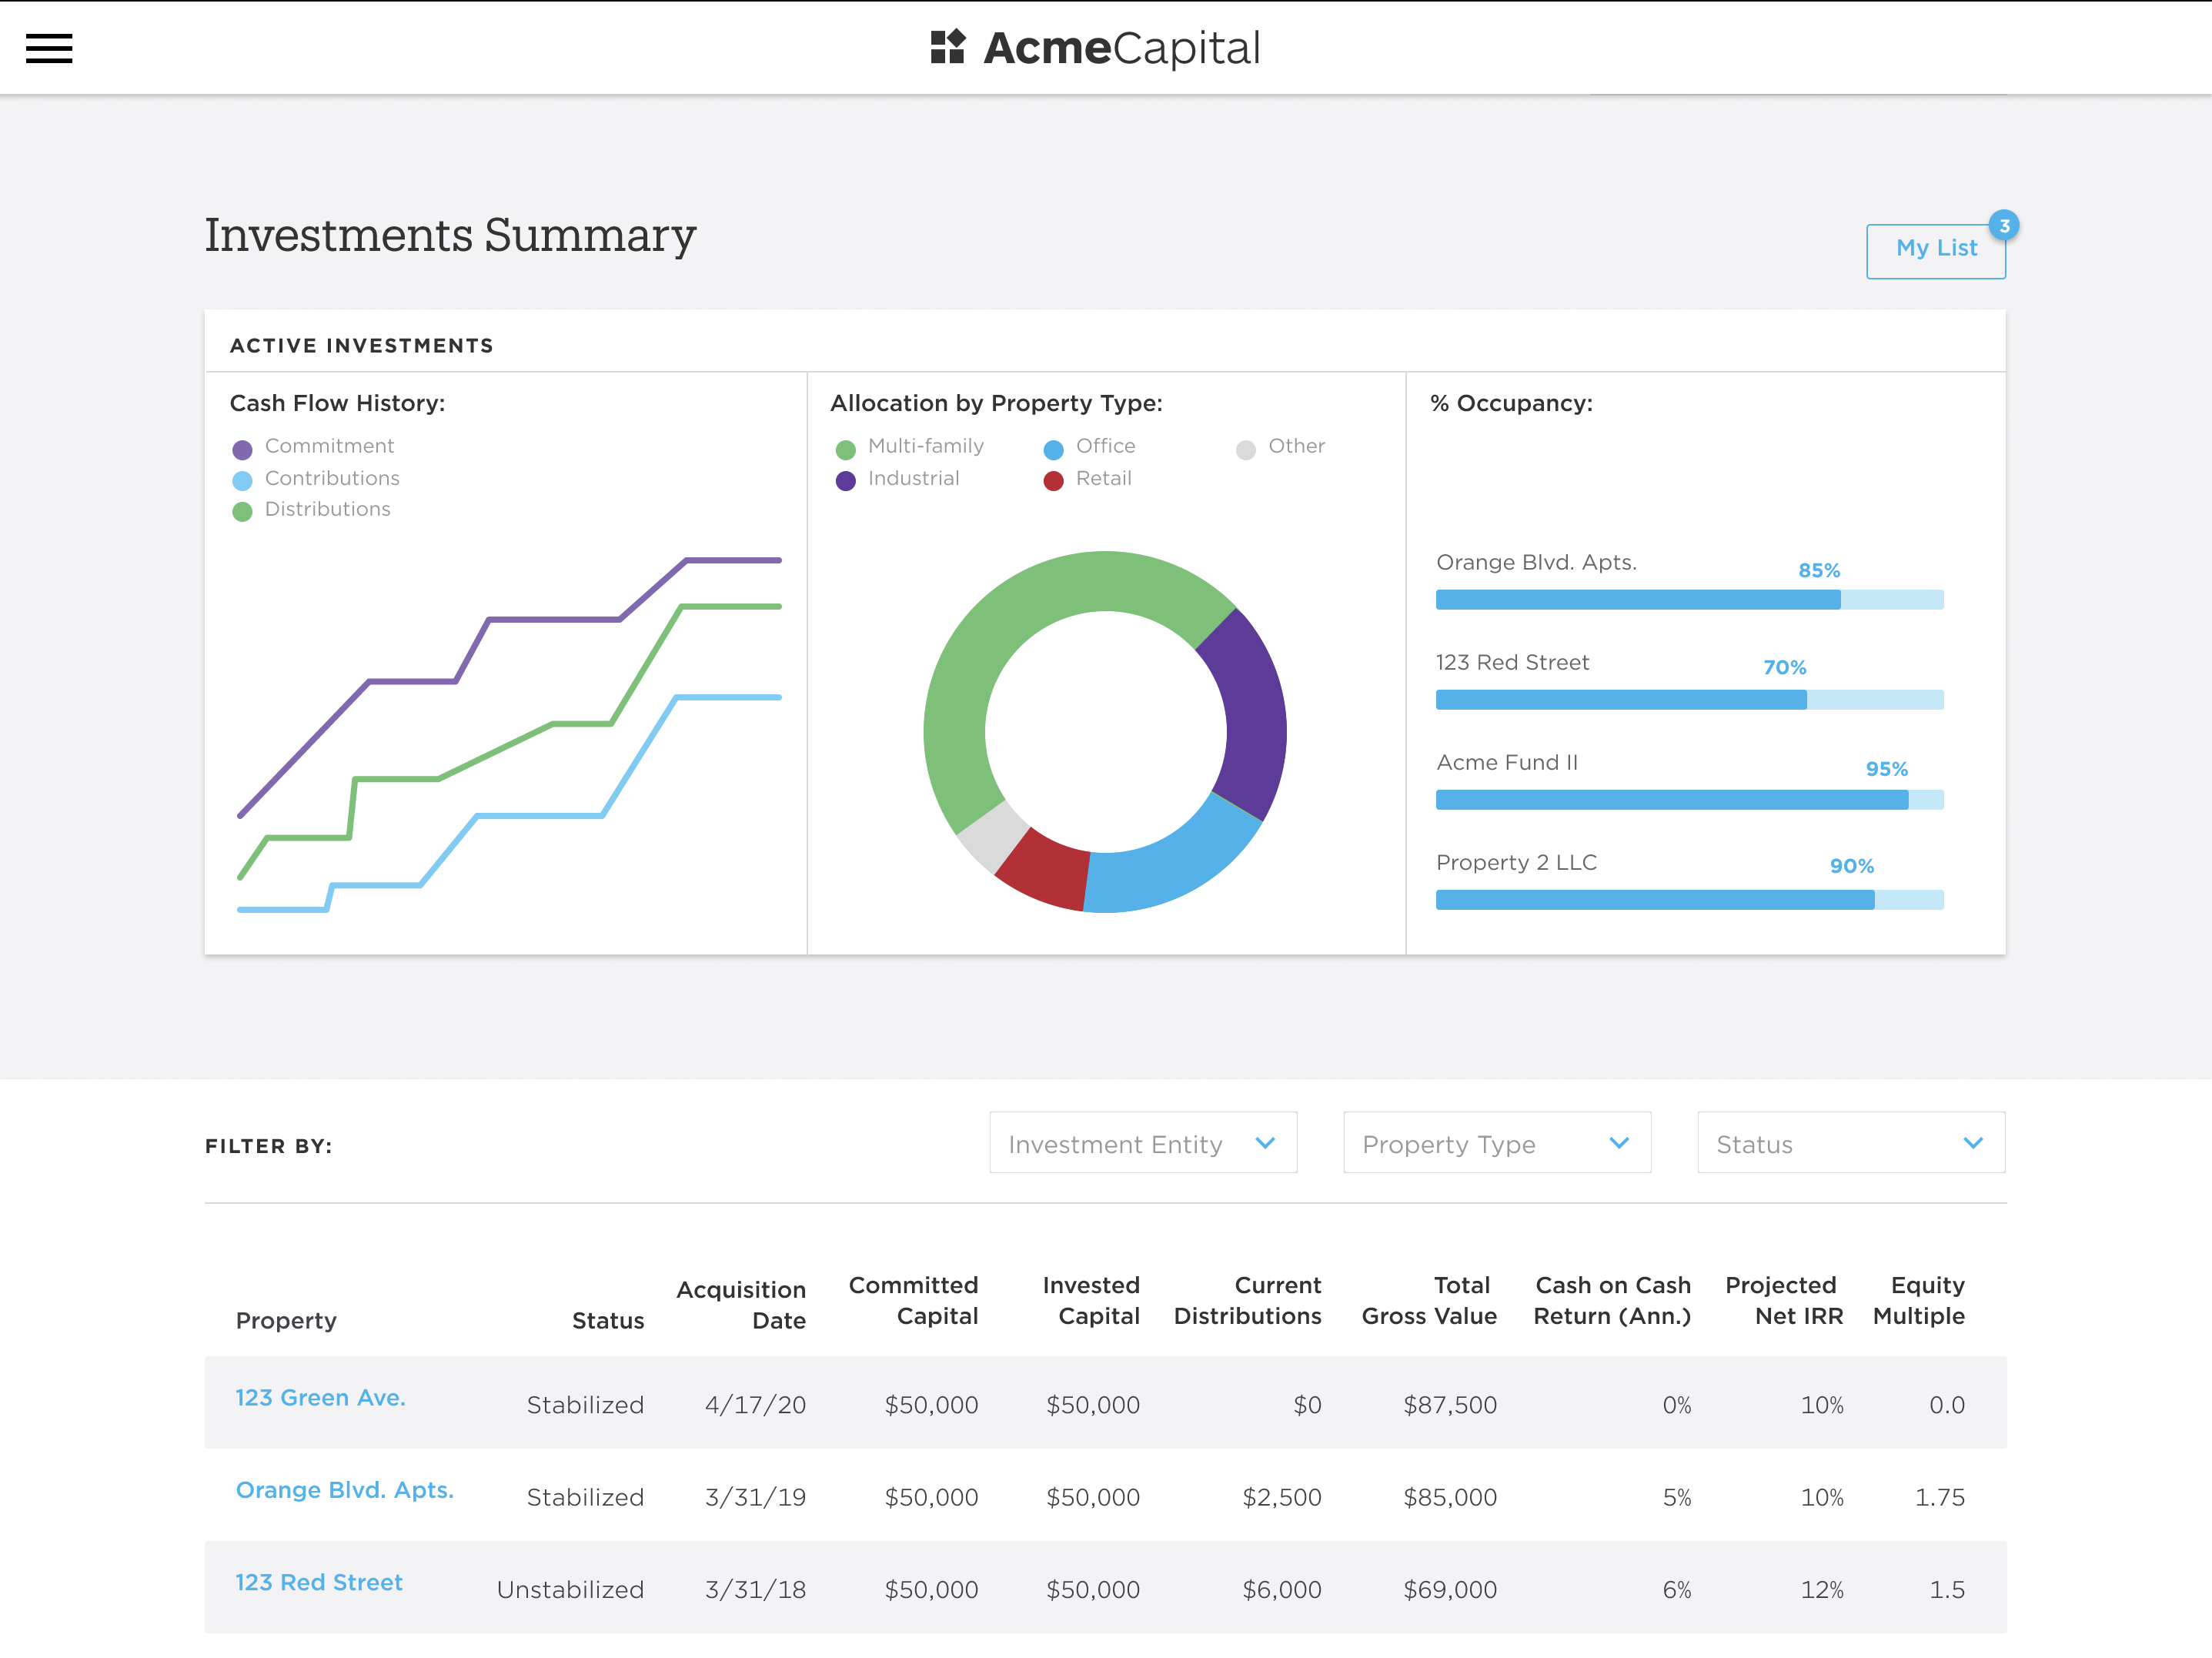Open the 123 Green Ave. link
The height and width of the screenshot is (1658, 2212).
pos(320,1397)
